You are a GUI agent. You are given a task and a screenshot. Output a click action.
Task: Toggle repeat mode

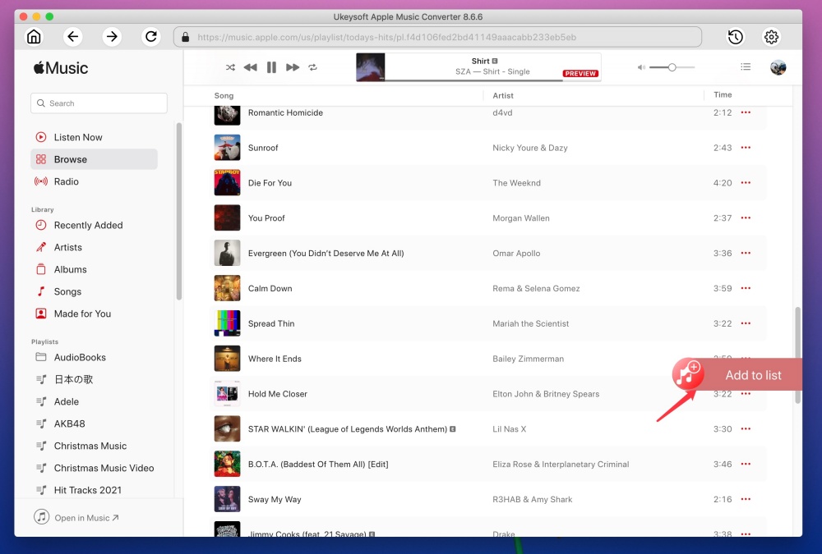point(313,67)
